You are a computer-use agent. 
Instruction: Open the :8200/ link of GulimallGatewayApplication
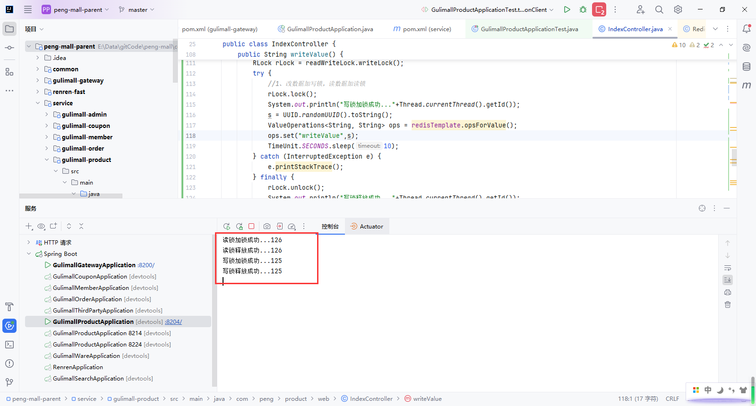tap(146, 265)
